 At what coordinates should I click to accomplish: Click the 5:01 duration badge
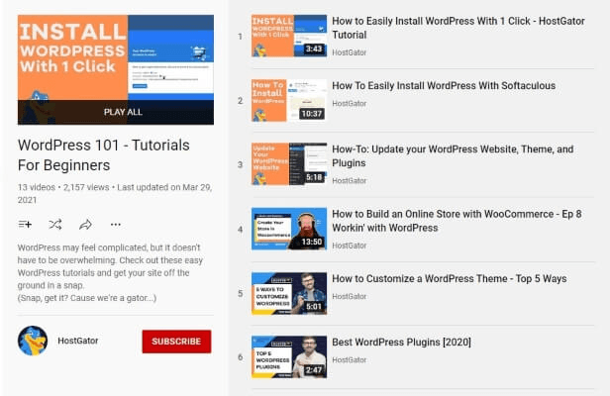click(x=314, y=307)
